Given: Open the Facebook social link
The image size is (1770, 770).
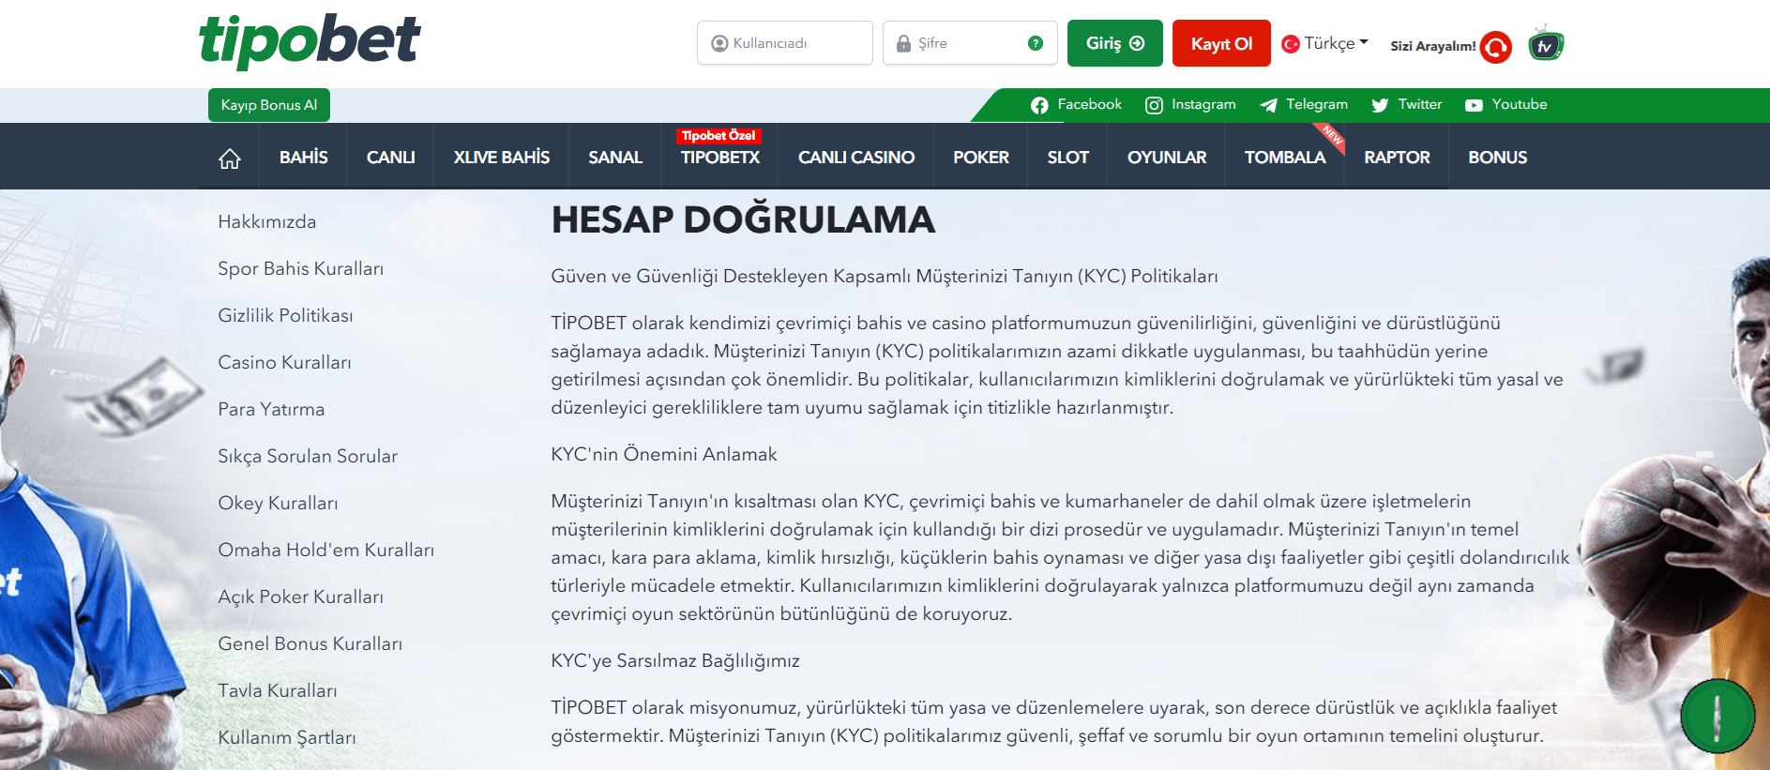Looking at the screenshot, I should coord(1076,105).
